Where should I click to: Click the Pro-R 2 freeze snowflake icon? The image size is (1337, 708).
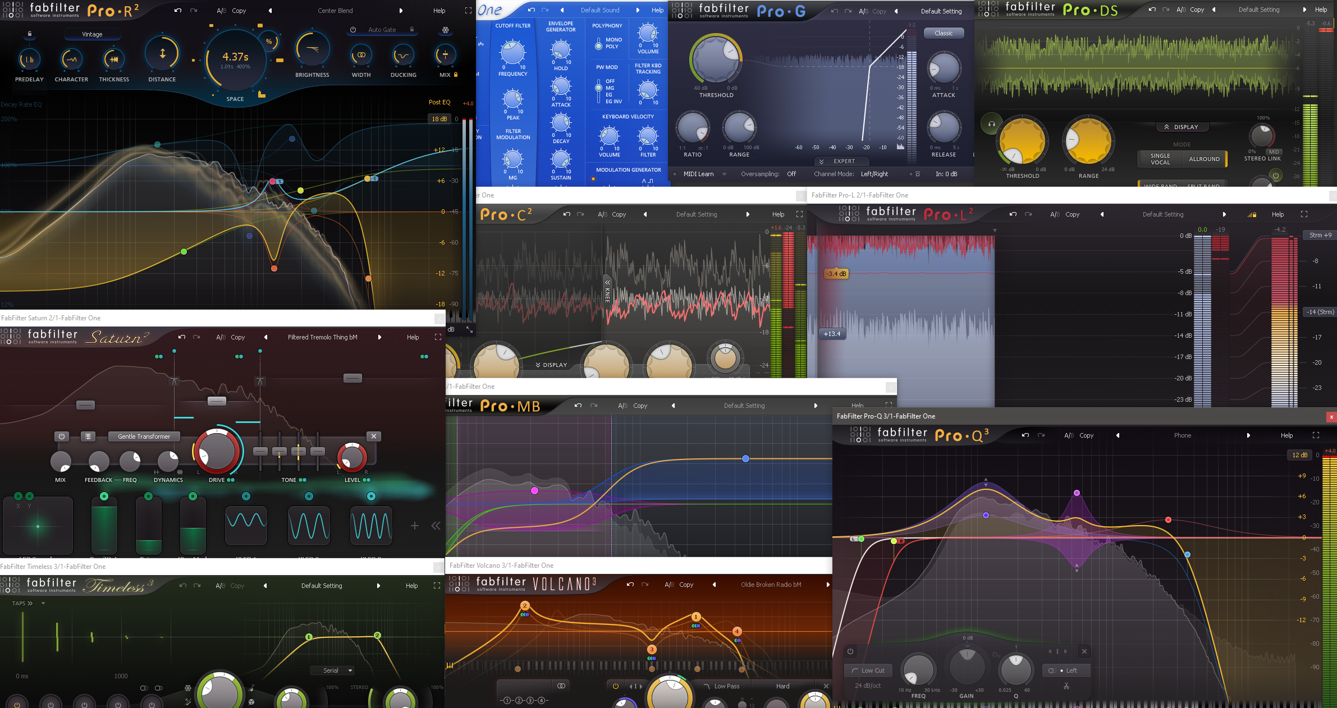446,30
